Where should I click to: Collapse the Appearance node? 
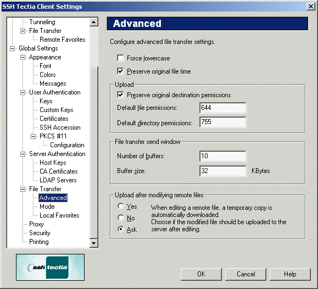pyautogui.click(x=23, y=58)
